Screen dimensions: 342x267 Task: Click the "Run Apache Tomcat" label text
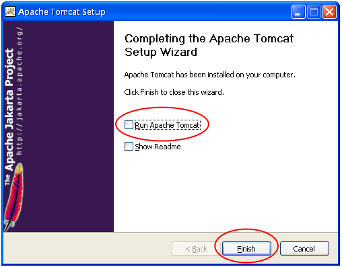[x=167, y=125]
